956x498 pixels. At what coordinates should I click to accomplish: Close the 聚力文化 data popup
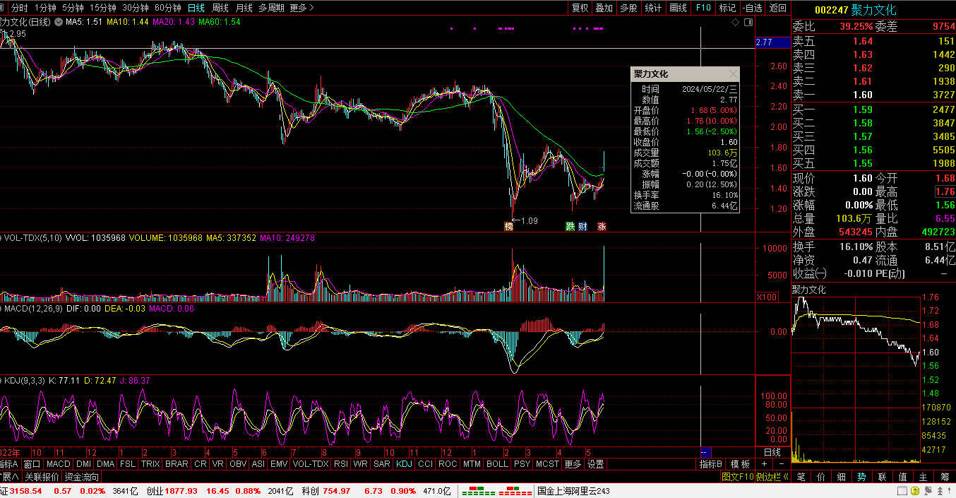(733, 73)
